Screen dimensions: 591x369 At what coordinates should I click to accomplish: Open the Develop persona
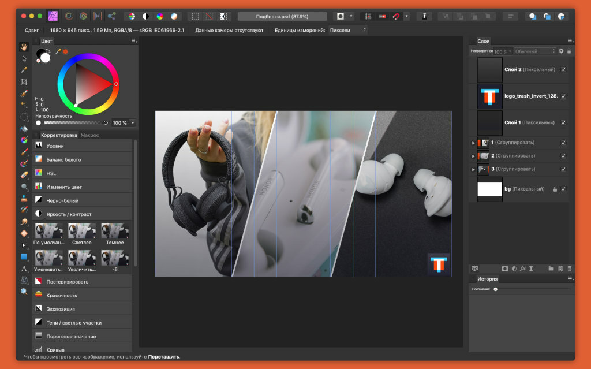(83, 16)
